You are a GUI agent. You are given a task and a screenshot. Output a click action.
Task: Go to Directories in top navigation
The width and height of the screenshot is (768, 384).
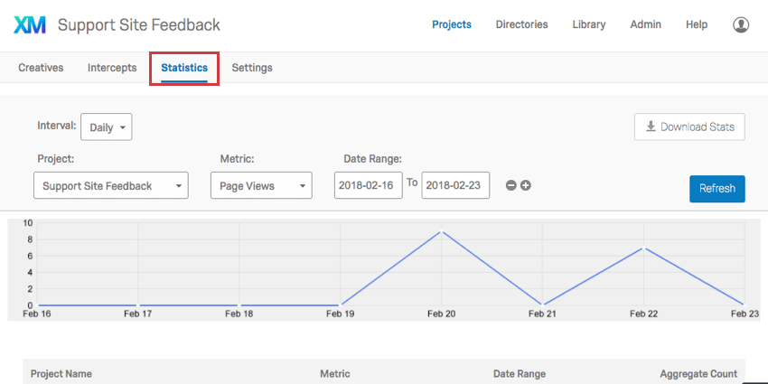coord(521,25)
